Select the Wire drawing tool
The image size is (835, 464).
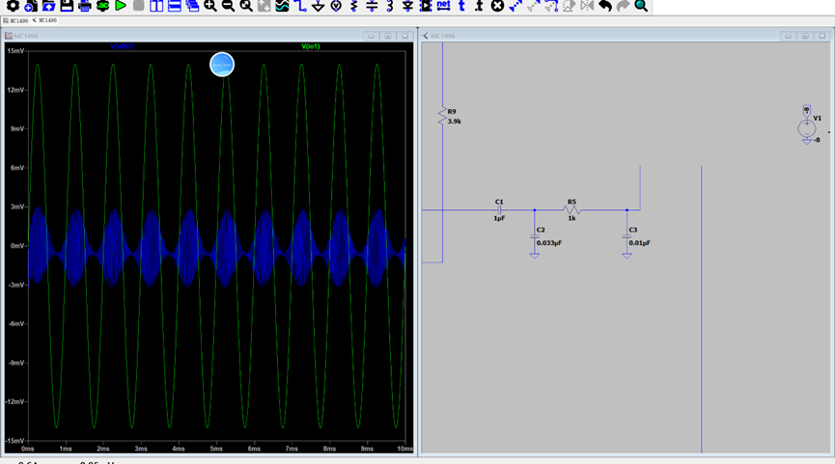coord(301,6)
